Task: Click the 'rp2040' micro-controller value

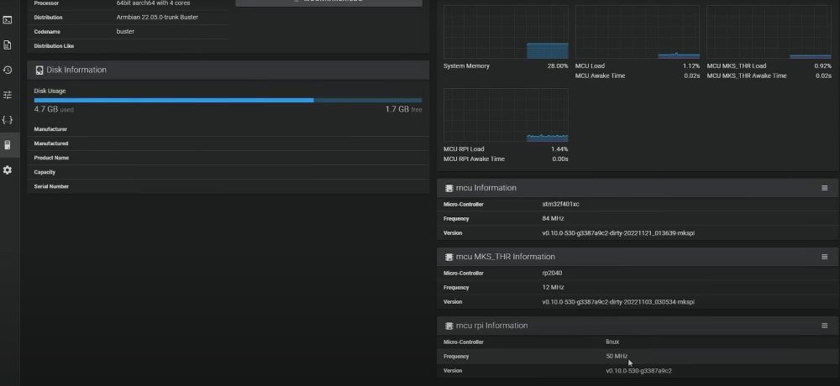Action: (552, 274)
